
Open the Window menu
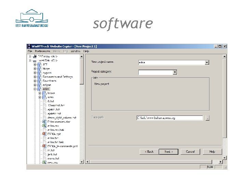pos(76,51)
